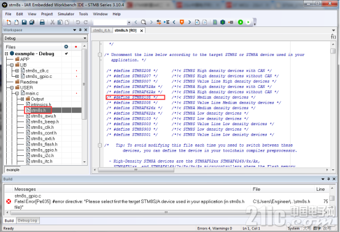
Task: Click the Files header gear icon
Action: point(66,47)
